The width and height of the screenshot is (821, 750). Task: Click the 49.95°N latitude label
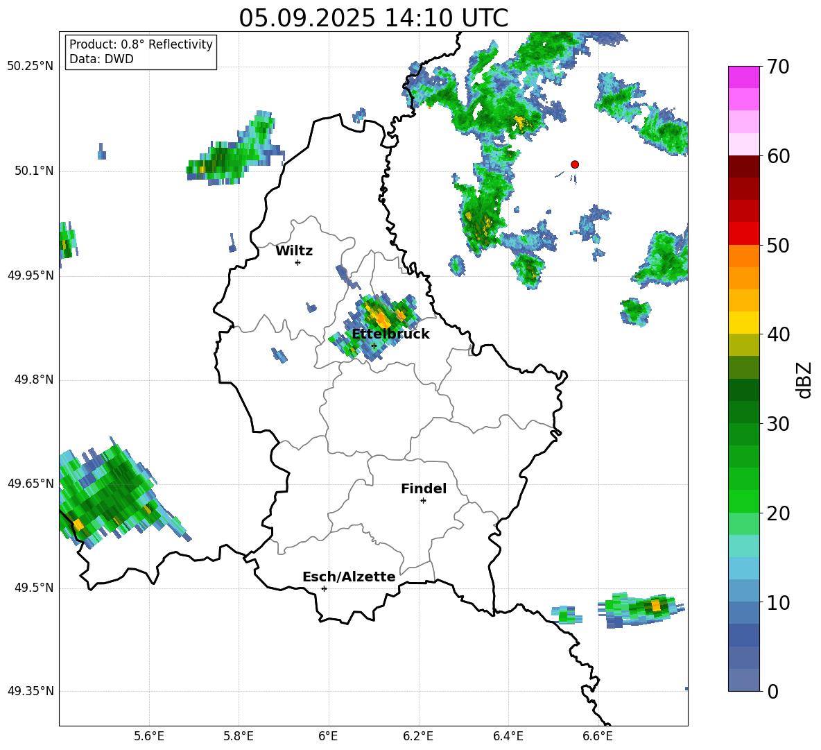(x=31, y=275)
